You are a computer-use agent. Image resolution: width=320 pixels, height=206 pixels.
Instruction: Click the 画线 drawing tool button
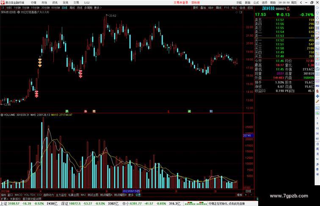click(x=218, y=8)
